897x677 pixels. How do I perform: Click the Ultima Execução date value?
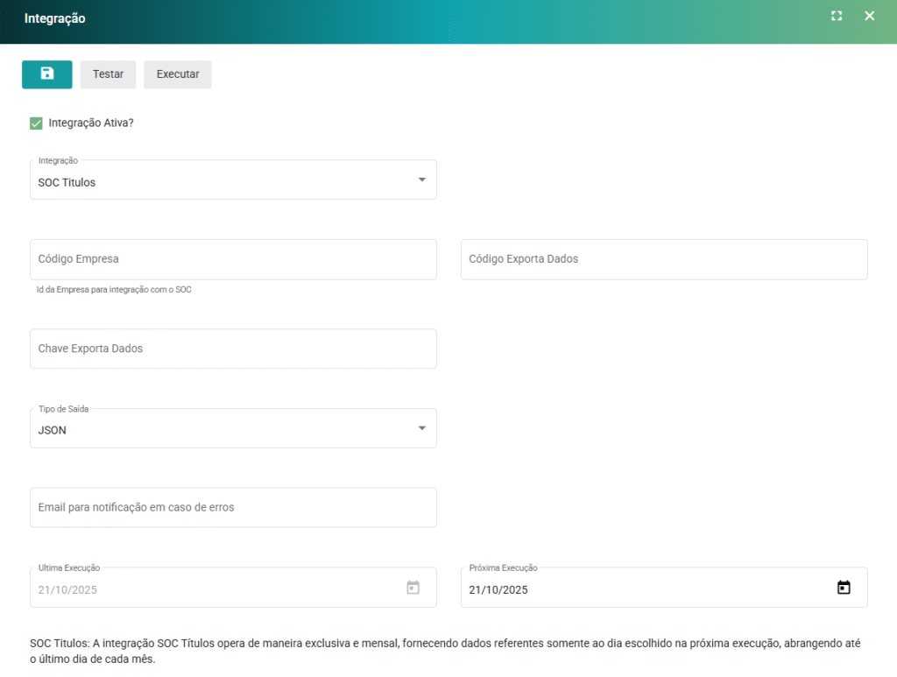[x=68, y=590]
